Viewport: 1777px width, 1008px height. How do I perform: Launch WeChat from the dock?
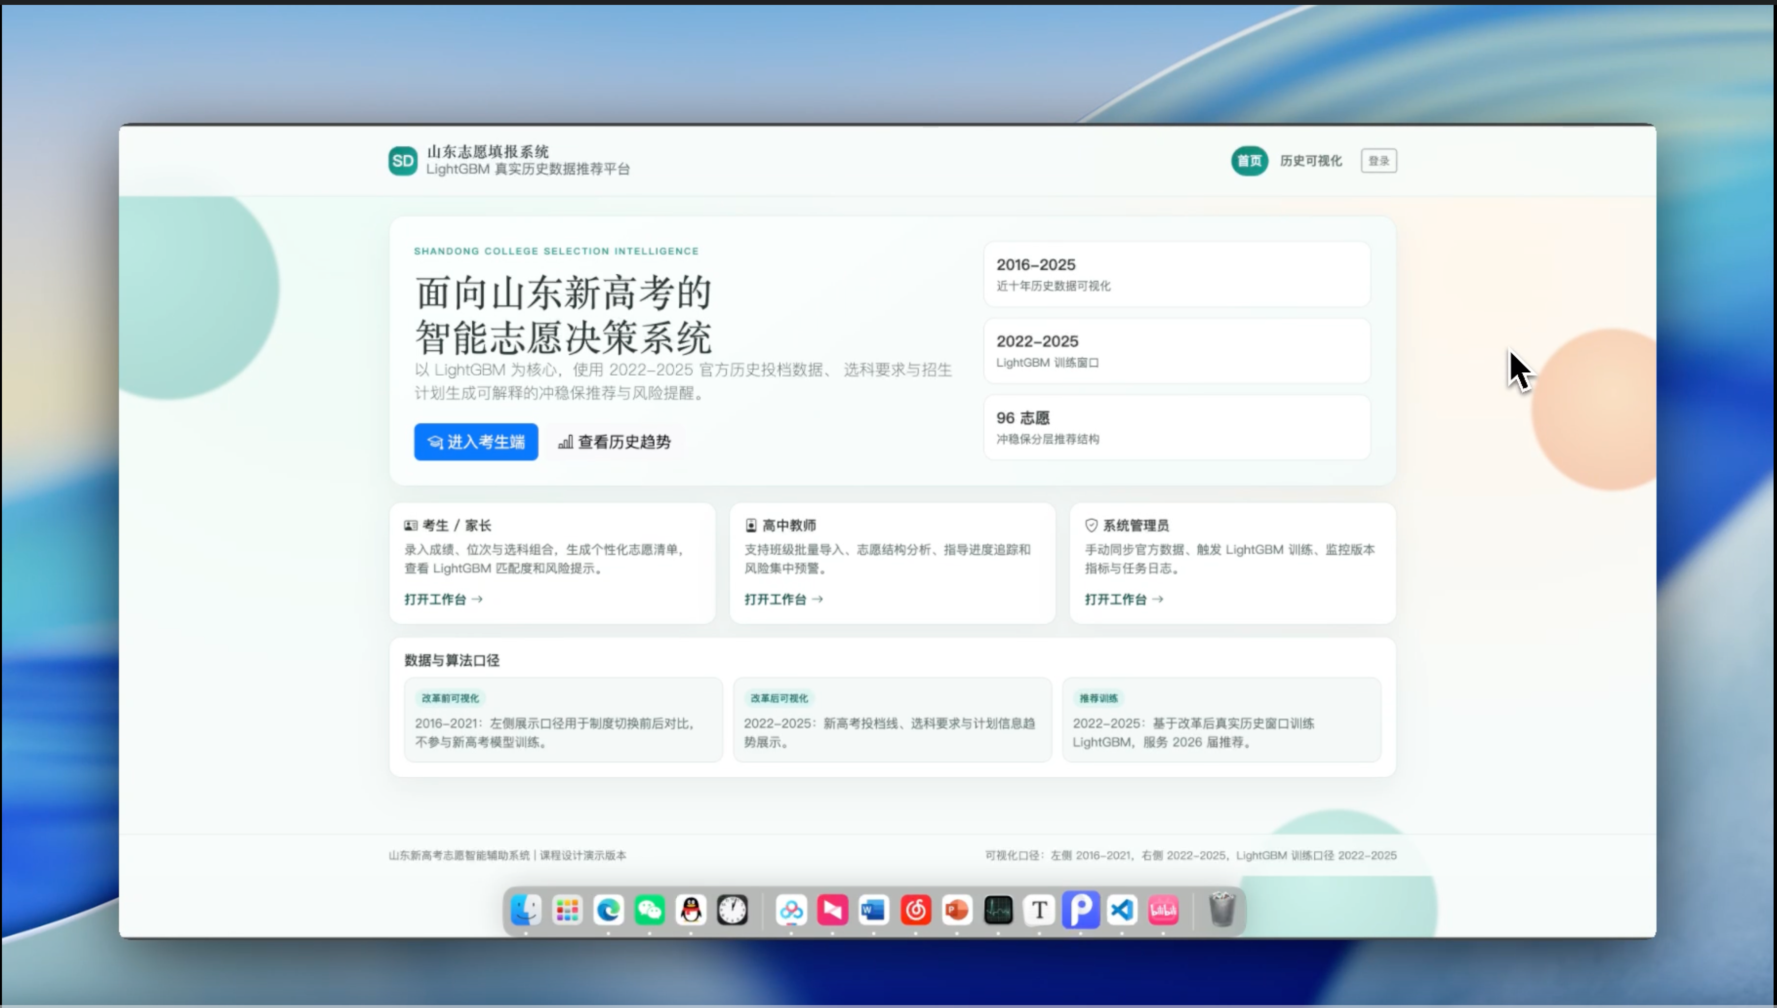649,911
